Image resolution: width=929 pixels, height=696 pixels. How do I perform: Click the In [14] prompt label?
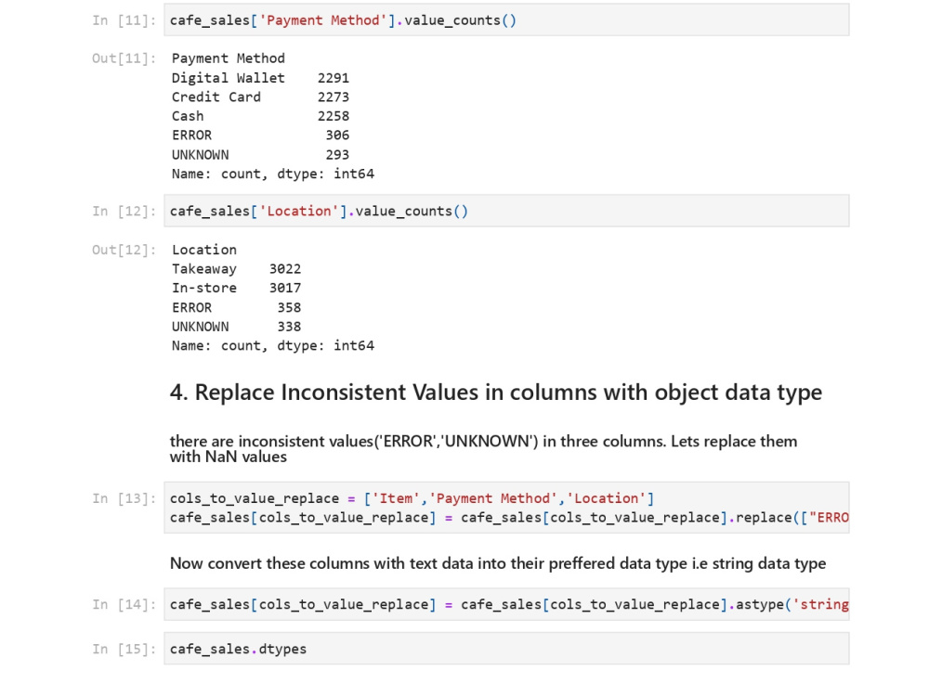pyautogui.click(x=124, y=604)
